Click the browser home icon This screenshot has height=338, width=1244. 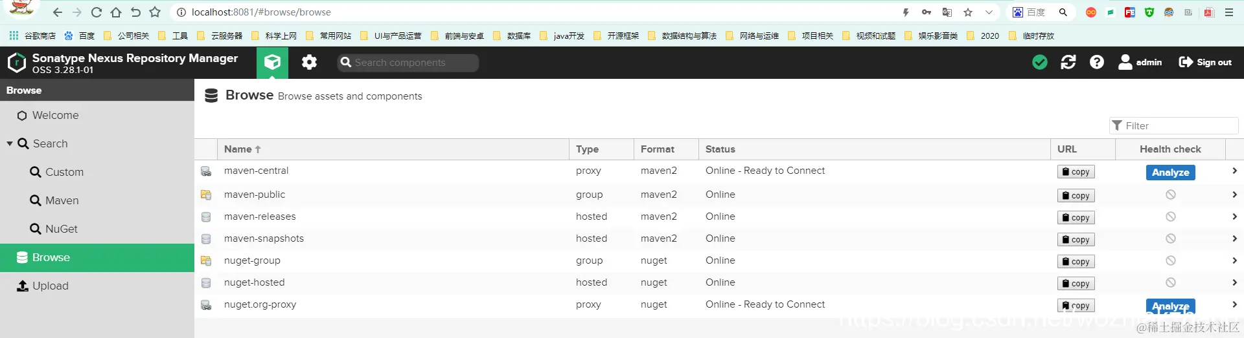pos(116,12)
